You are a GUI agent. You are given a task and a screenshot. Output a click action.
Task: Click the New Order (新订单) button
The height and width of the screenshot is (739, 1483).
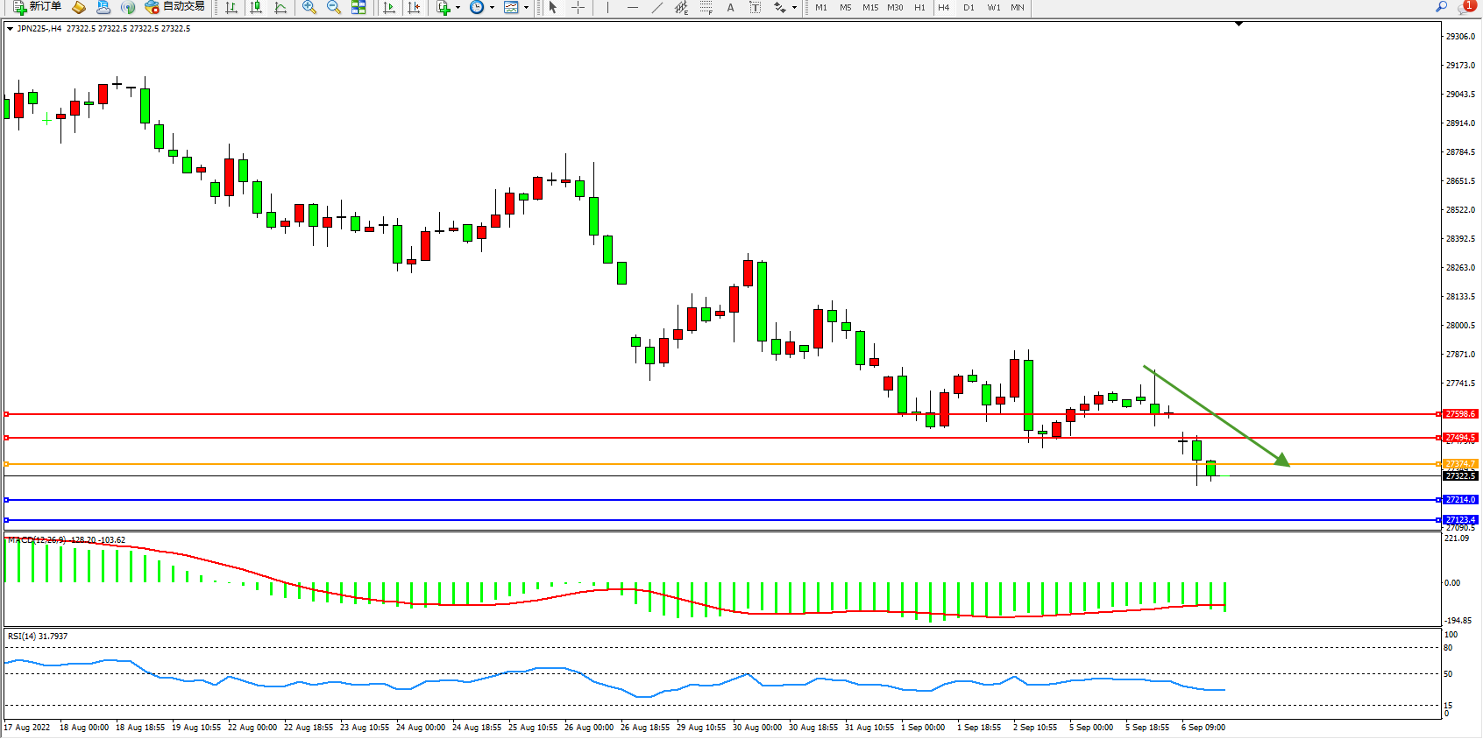(37, 7)
